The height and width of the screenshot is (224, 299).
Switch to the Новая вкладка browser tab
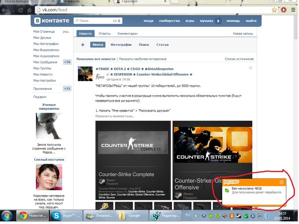[x=28, y=1]
